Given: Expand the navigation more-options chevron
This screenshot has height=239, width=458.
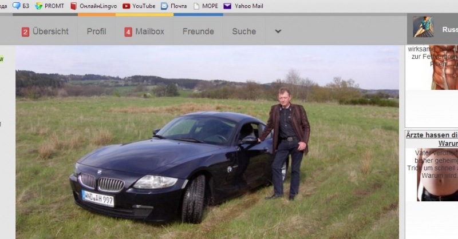Looking at the screenshot, I should click(278, 31).
